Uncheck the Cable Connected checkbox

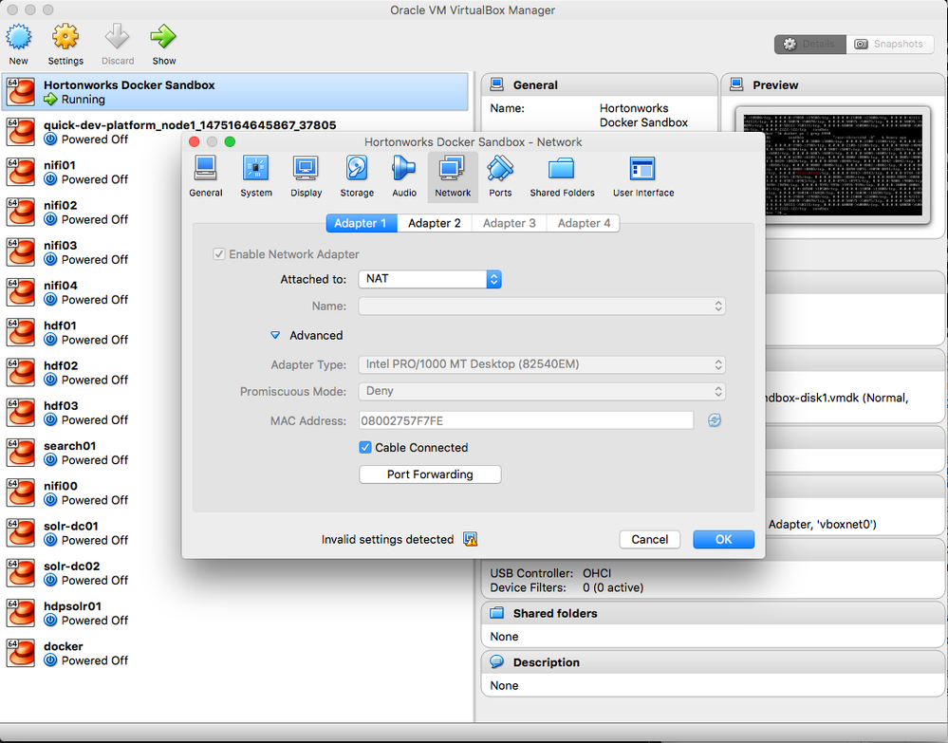pyautogui.click(x=364, y=447)
